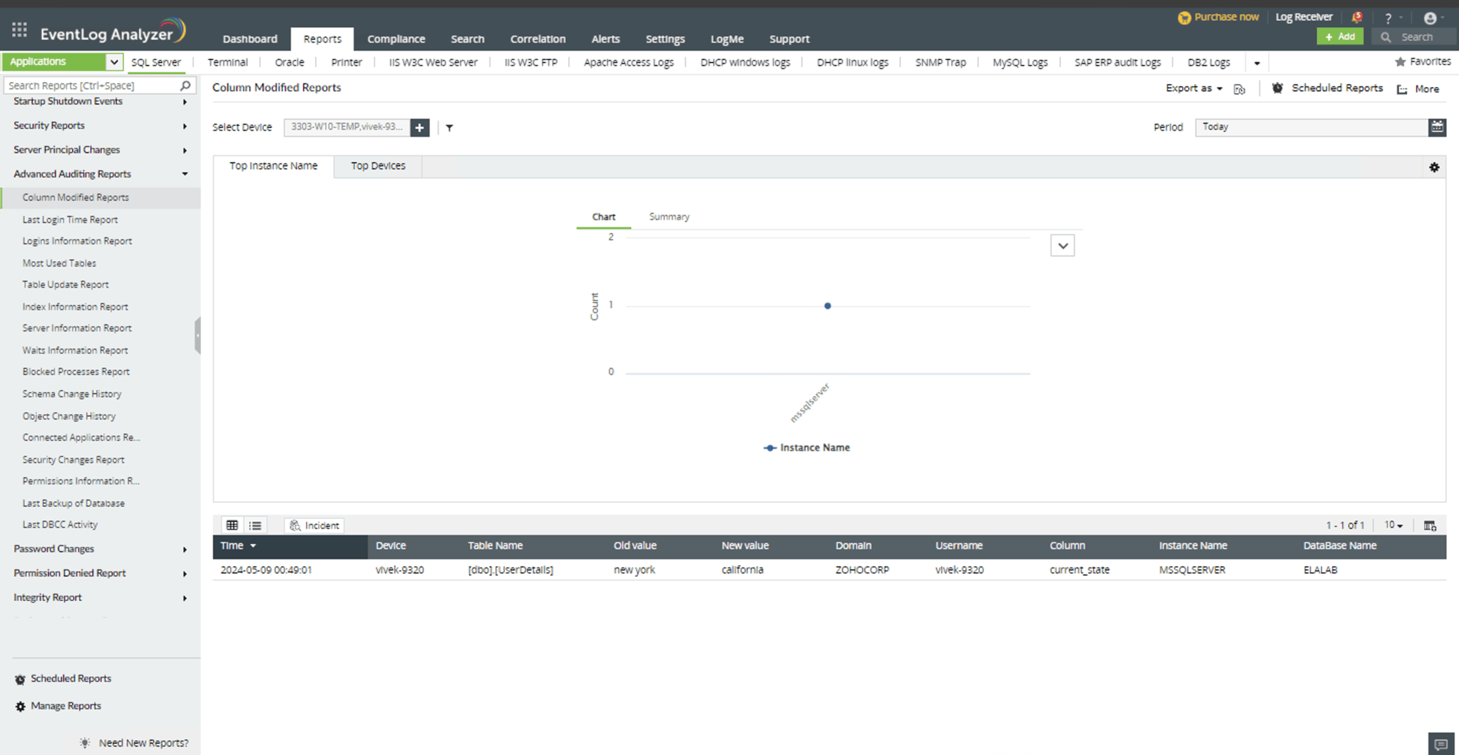
Task: Click the export history icon beside Export as
Action: 1239,89
